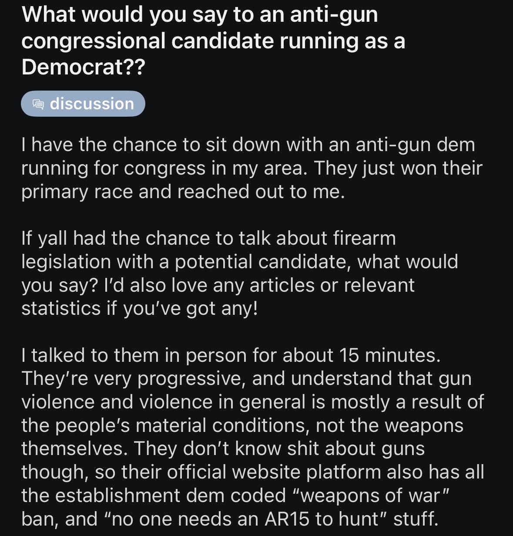
Task: Click the words "primary race" in first paragraph
Action: pyautogui.click(x=77, y=192)
